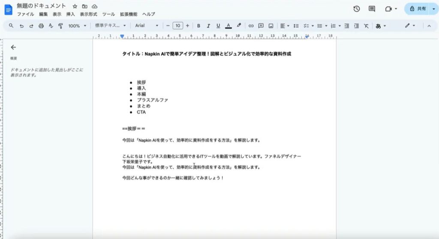This screenshot has width=439, height=239.
Task: Toggle bold formatting
Action: (198, 26)
